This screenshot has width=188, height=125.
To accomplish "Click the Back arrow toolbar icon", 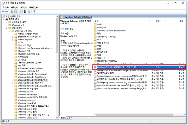I will [x=3, y=12].
